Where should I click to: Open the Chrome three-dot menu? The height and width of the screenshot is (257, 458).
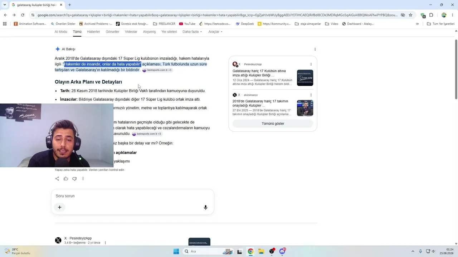click(453, 15)
